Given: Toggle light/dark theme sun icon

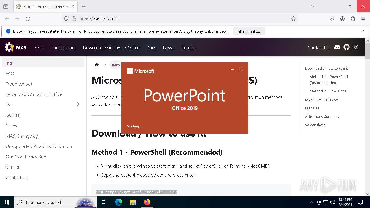Looking at the screenshot, I should click(x=356, y=47).
